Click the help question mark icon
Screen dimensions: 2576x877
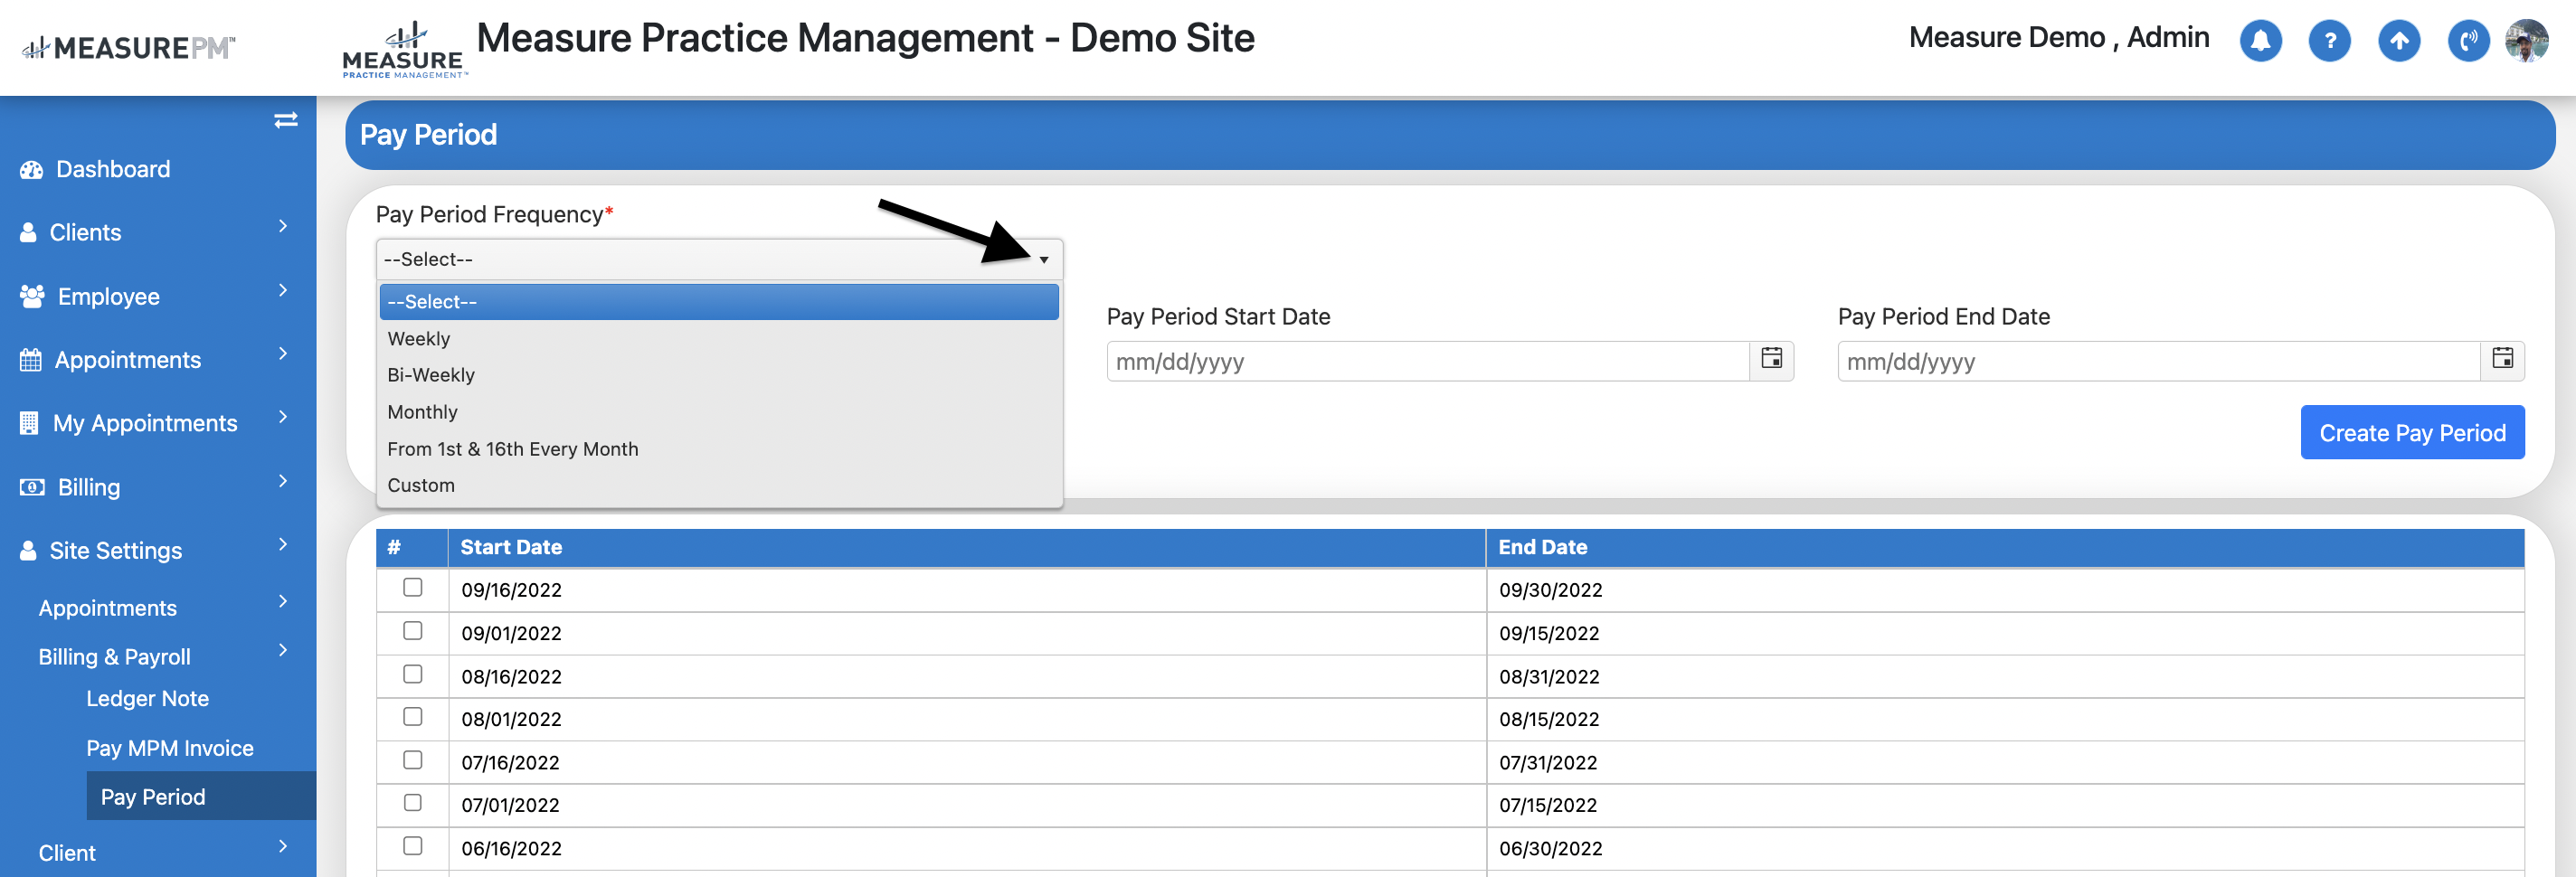(2329, 41)
